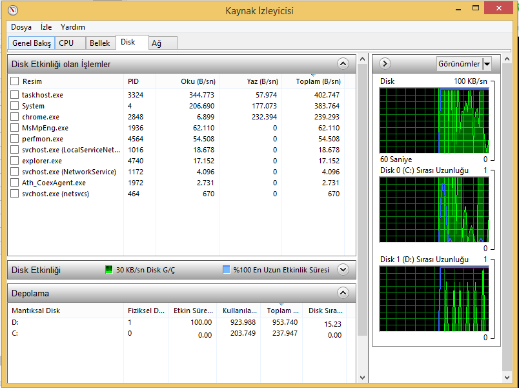The image size is (519, 388).
Task: Select the MsMpEng.exe process name
Action: coord(45,128)
